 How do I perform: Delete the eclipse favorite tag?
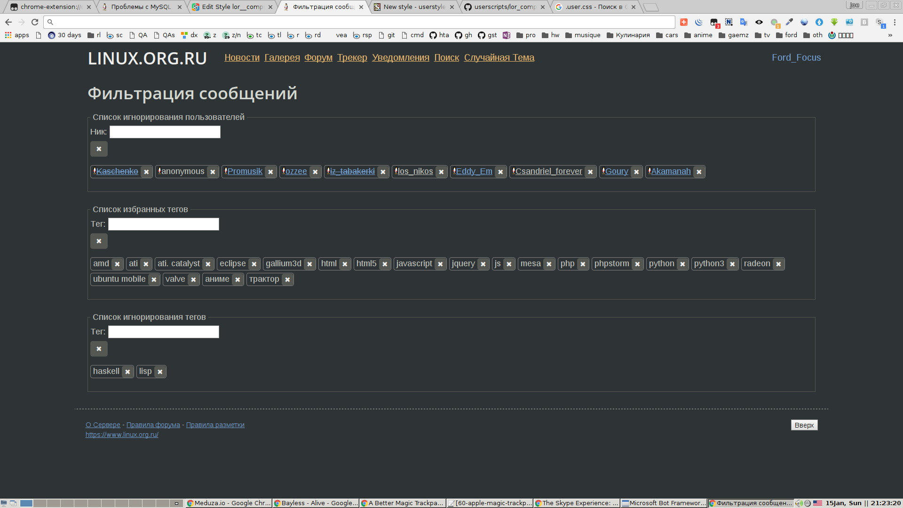click(x=254, y=264)
